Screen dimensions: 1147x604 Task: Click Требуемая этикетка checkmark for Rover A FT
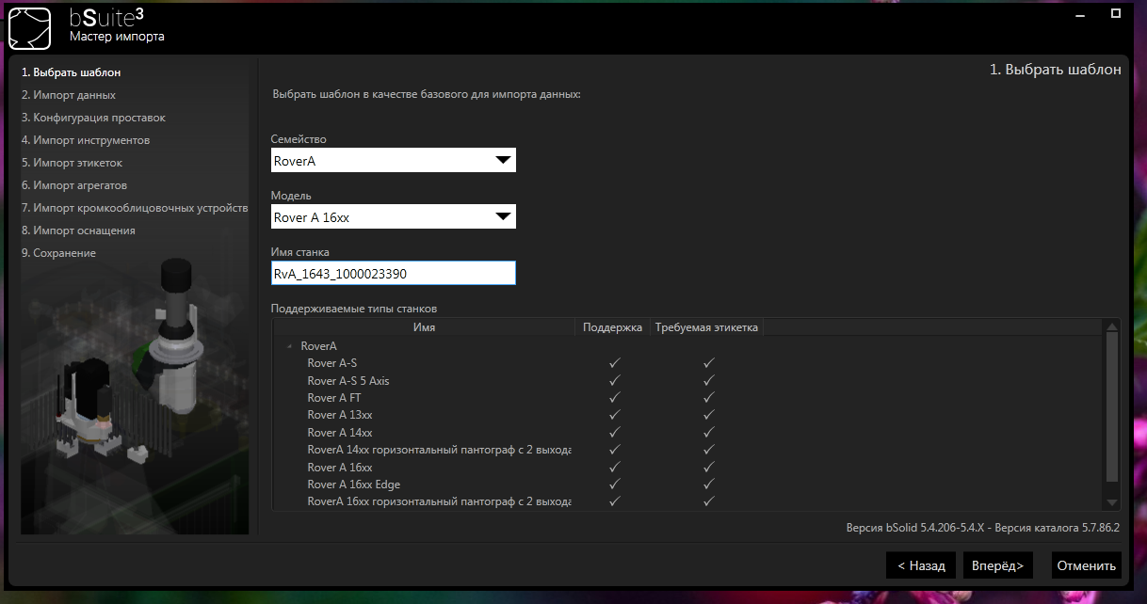[709, 398]
